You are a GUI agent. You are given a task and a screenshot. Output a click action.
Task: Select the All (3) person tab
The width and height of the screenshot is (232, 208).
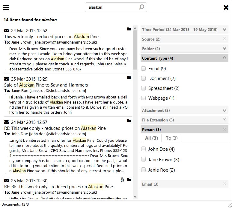click(151, 138)
